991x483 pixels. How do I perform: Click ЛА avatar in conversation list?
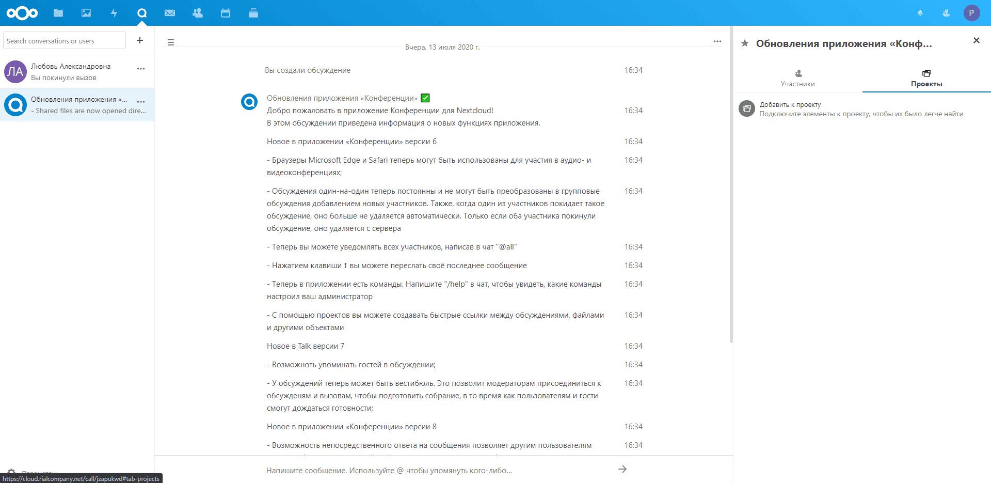point(15,72)
